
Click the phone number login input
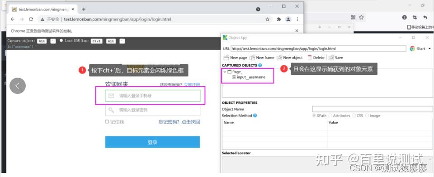(x=152, y=96)
